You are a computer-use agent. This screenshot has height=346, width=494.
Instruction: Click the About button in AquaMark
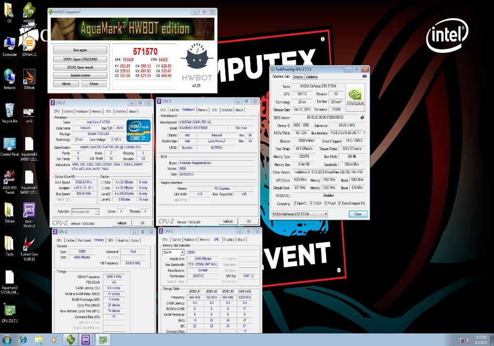point(66,84)
